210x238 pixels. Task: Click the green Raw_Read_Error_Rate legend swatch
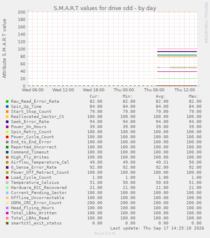point(7,101)
